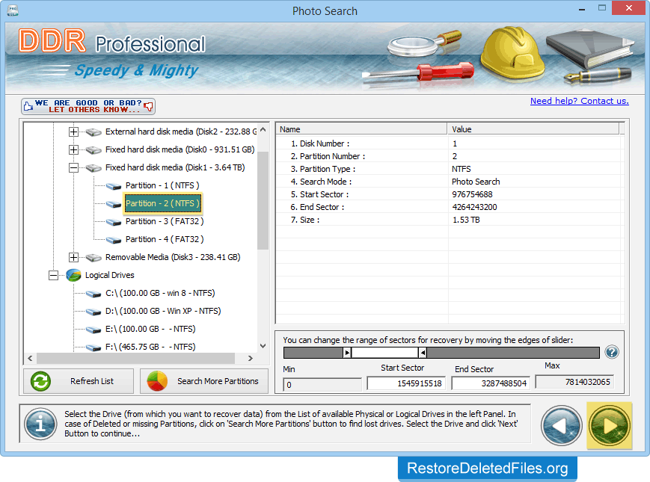The image size is (650, 482).
Task: Click the Disk0 fixed hard disk icon
Action: pyautogui.click(x=93, y=150)
